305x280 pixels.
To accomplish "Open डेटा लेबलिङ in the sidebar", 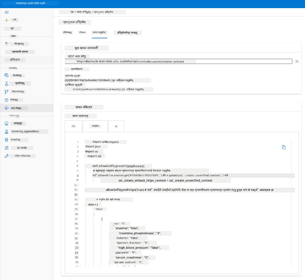I will click(x=22, y=148).
